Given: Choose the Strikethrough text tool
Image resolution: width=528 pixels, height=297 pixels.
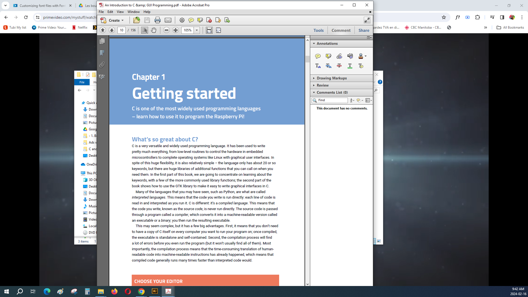Looking at the screenshot, I should (x=339, y=66).
